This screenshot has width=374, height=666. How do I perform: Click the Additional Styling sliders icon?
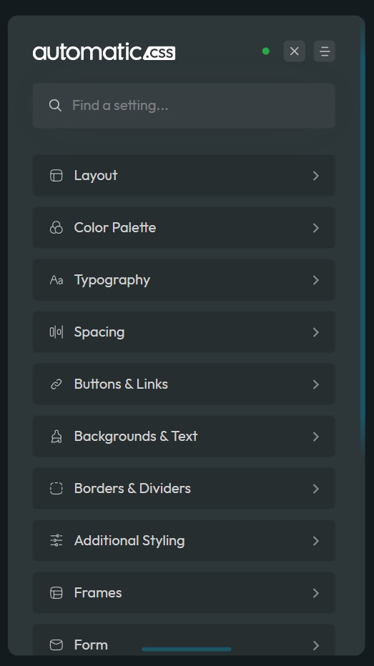coord(56,541)
